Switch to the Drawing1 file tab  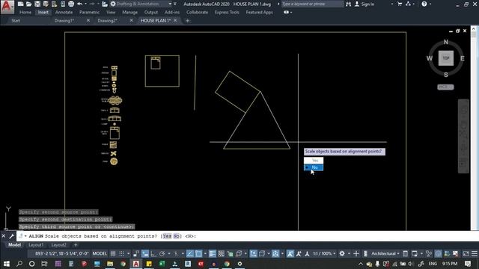tap(64, 20)
